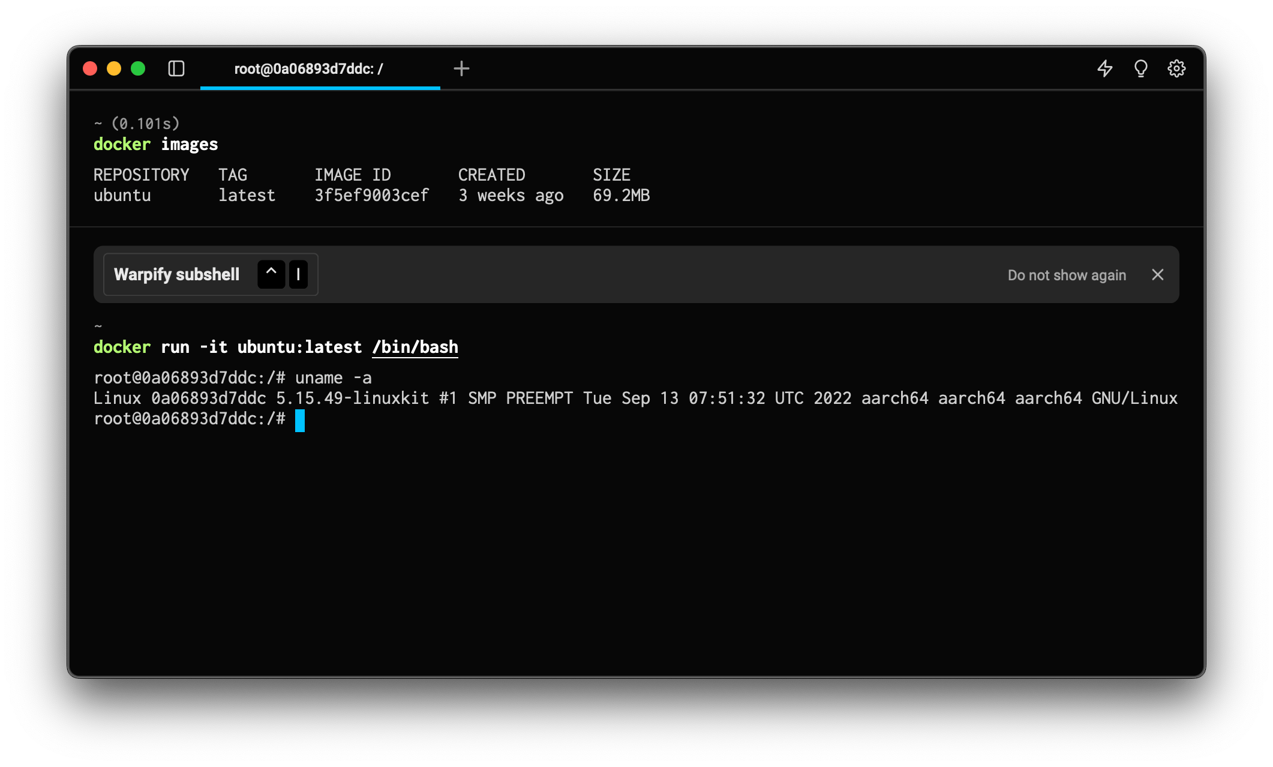The height and width of the screenshot is (767, 1273).
Task: Click Warpify subshell button
Action: point(177,274)
